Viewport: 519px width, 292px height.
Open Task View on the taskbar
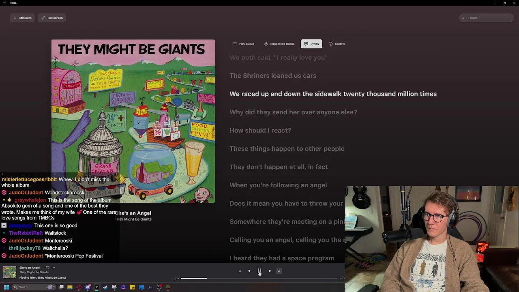61,287
